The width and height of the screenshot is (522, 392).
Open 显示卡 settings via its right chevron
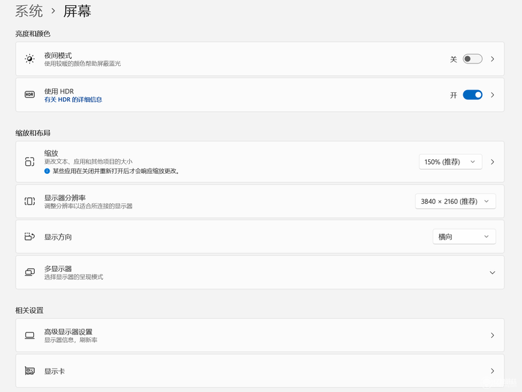493,371
